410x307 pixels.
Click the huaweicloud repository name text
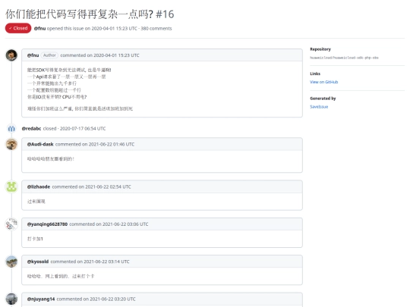coord(344,58)
